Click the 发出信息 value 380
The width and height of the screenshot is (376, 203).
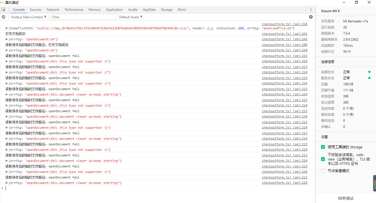(x=346, y=102)
